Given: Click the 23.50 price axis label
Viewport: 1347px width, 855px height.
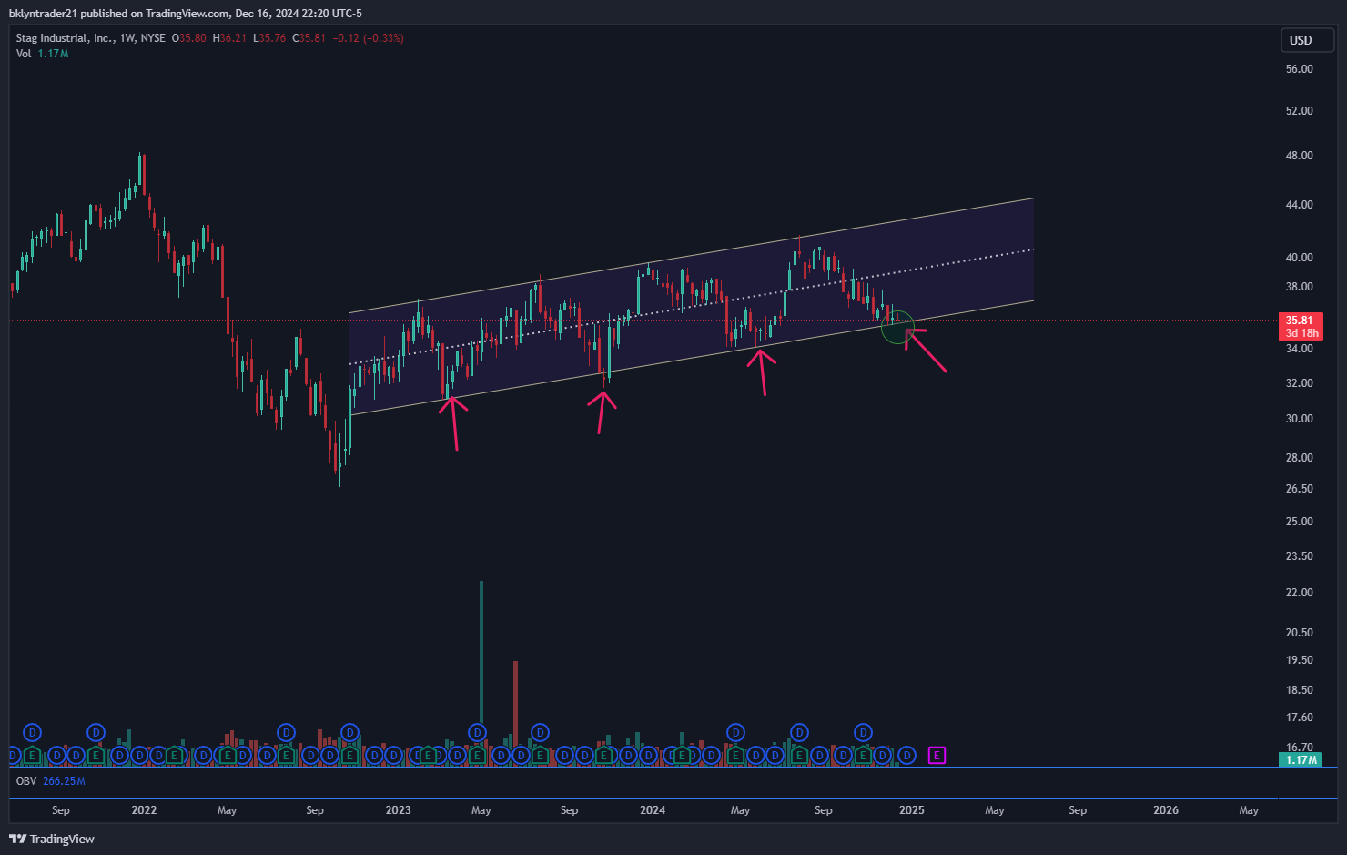Looking at the screenshot, I should (1299, 556).
